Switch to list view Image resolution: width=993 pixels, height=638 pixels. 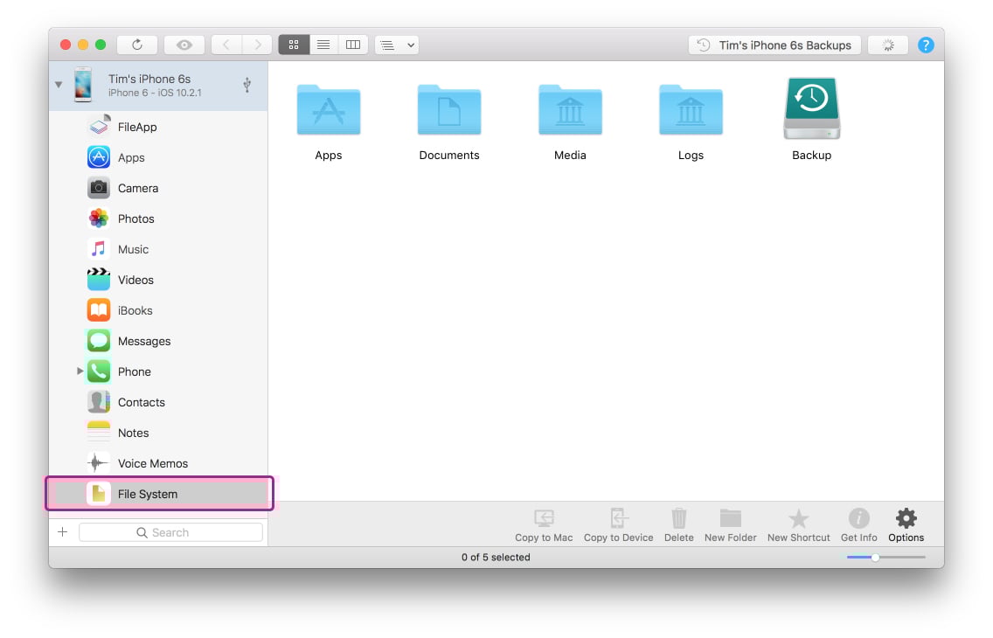tap(323, 45)
